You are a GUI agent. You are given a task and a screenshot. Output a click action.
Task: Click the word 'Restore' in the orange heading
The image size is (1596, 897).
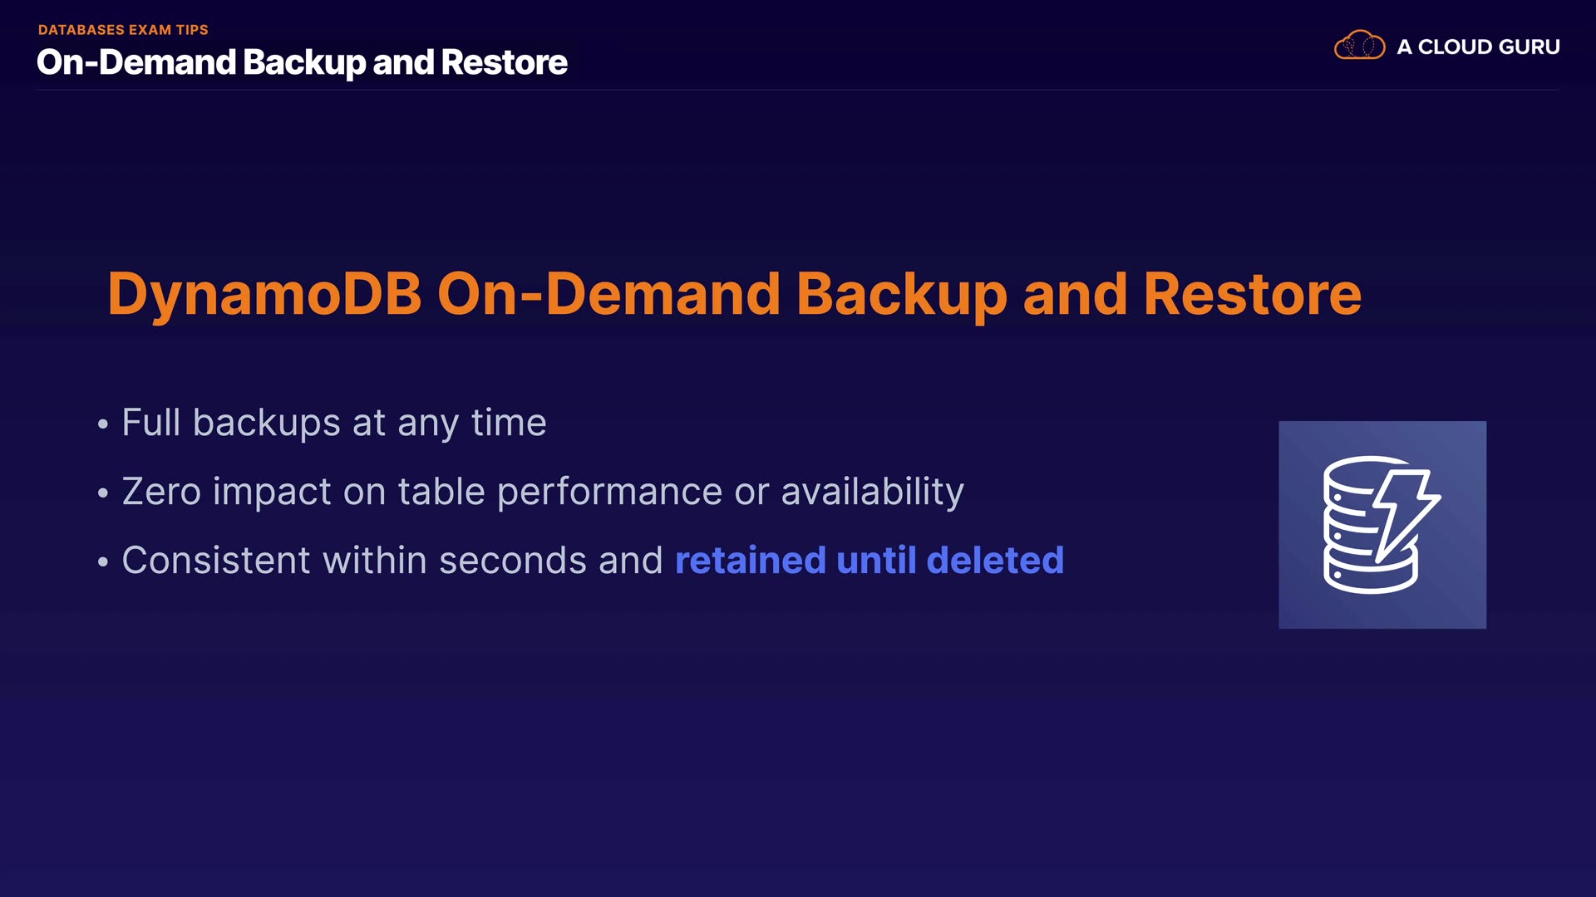click(x=1252, y=294)
